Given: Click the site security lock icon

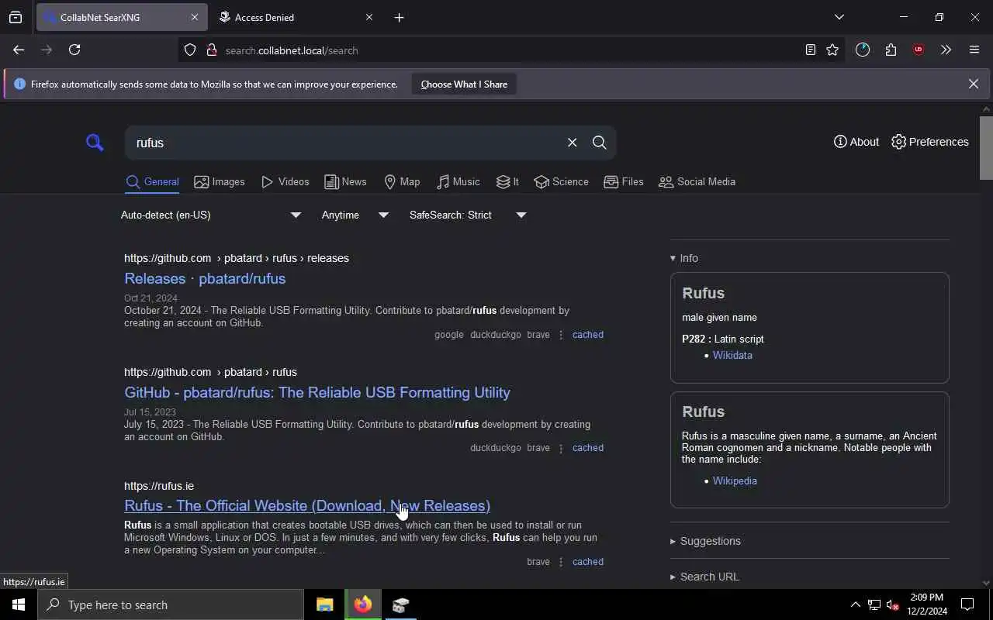Looking at the screenshot, I should (x=211, y=50).
